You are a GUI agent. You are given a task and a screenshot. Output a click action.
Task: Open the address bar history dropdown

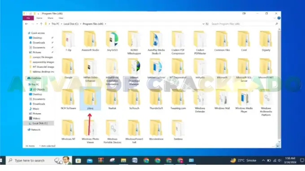pos(203,24)
